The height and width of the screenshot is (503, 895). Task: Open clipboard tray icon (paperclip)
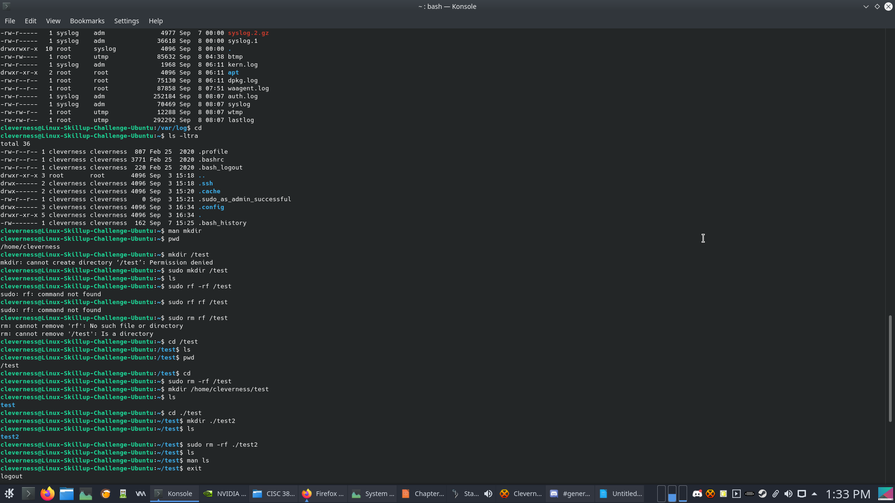(x=776, y=494)
